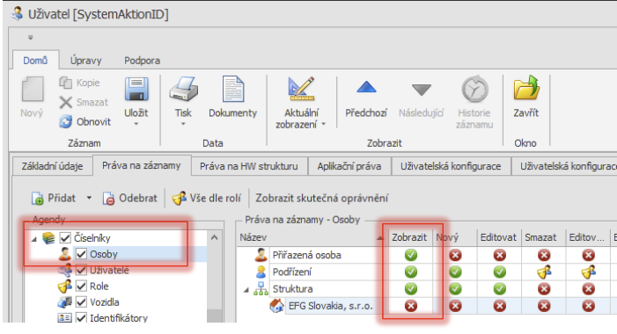
Task: Click the Nový record icon
Action: (33, 90)
